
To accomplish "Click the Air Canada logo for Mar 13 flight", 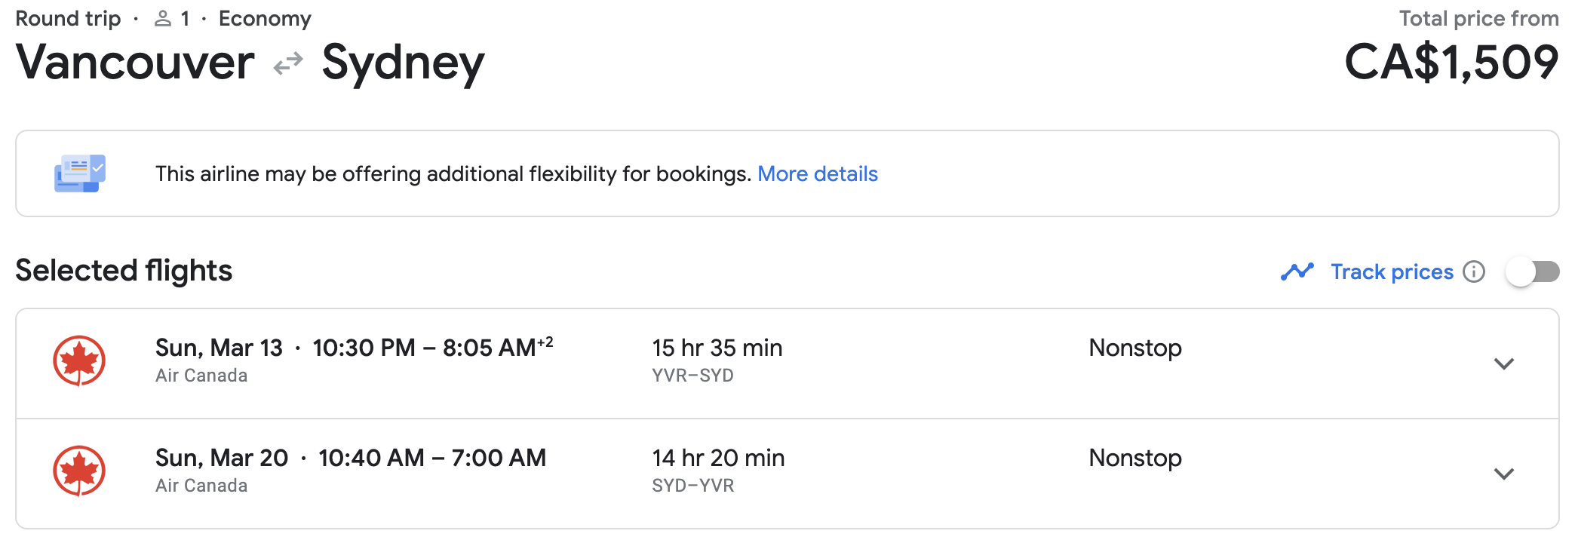I will pos(79,360).
